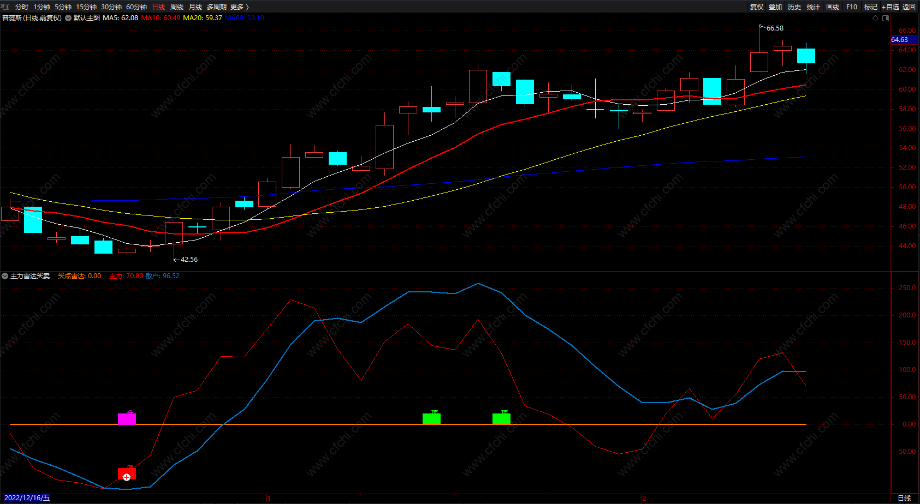Viewport: 920px width, 504px height.
Task: Switch to the 分时 intraday view
Action: 22,7
